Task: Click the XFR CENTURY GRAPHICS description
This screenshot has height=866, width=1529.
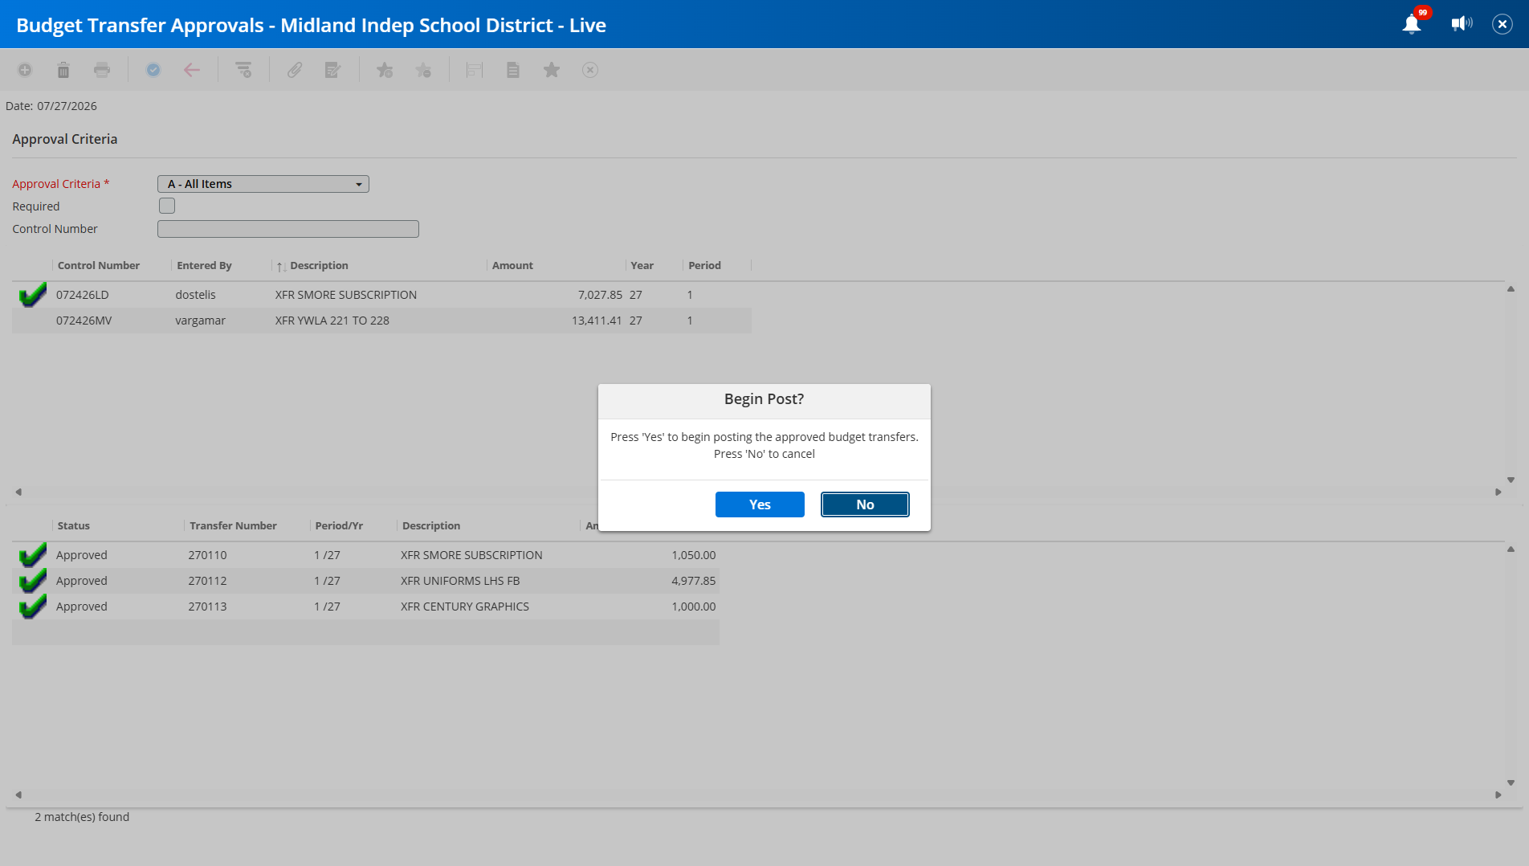Action: click(465, 607)
